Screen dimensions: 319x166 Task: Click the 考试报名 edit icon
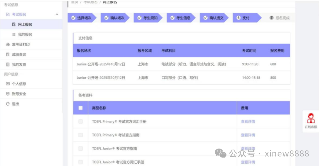(x=8, y=14)
